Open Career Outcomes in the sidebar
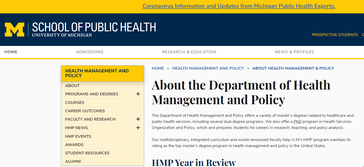This screenshot has width=364, height=167. click(102, 111)
